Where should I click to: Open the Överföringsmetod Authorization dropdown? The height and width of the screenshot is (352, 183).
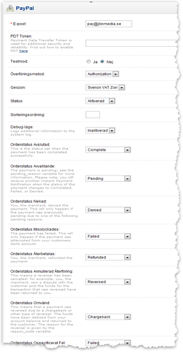(102, 74)
